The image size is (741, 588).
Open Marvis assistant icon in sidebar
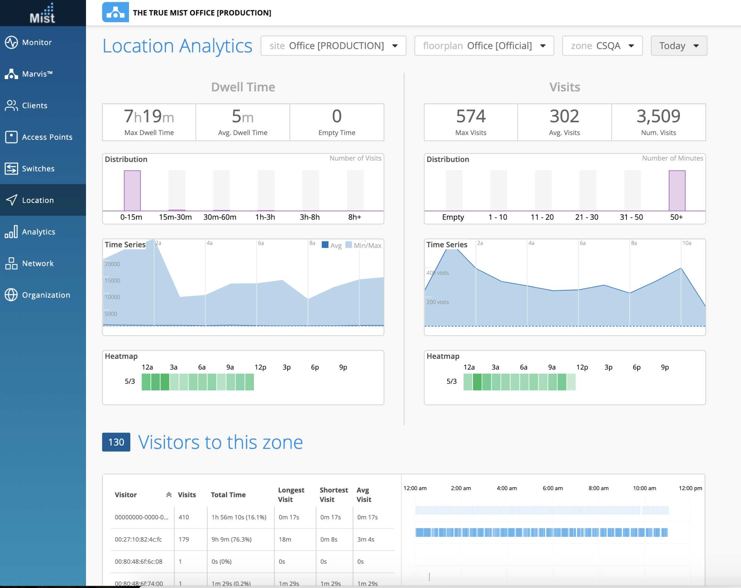tap(11, 74)
